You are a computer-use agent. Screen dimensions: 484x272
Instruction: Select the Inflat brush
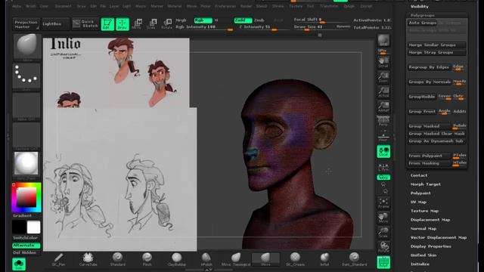[x=324, y=259]
